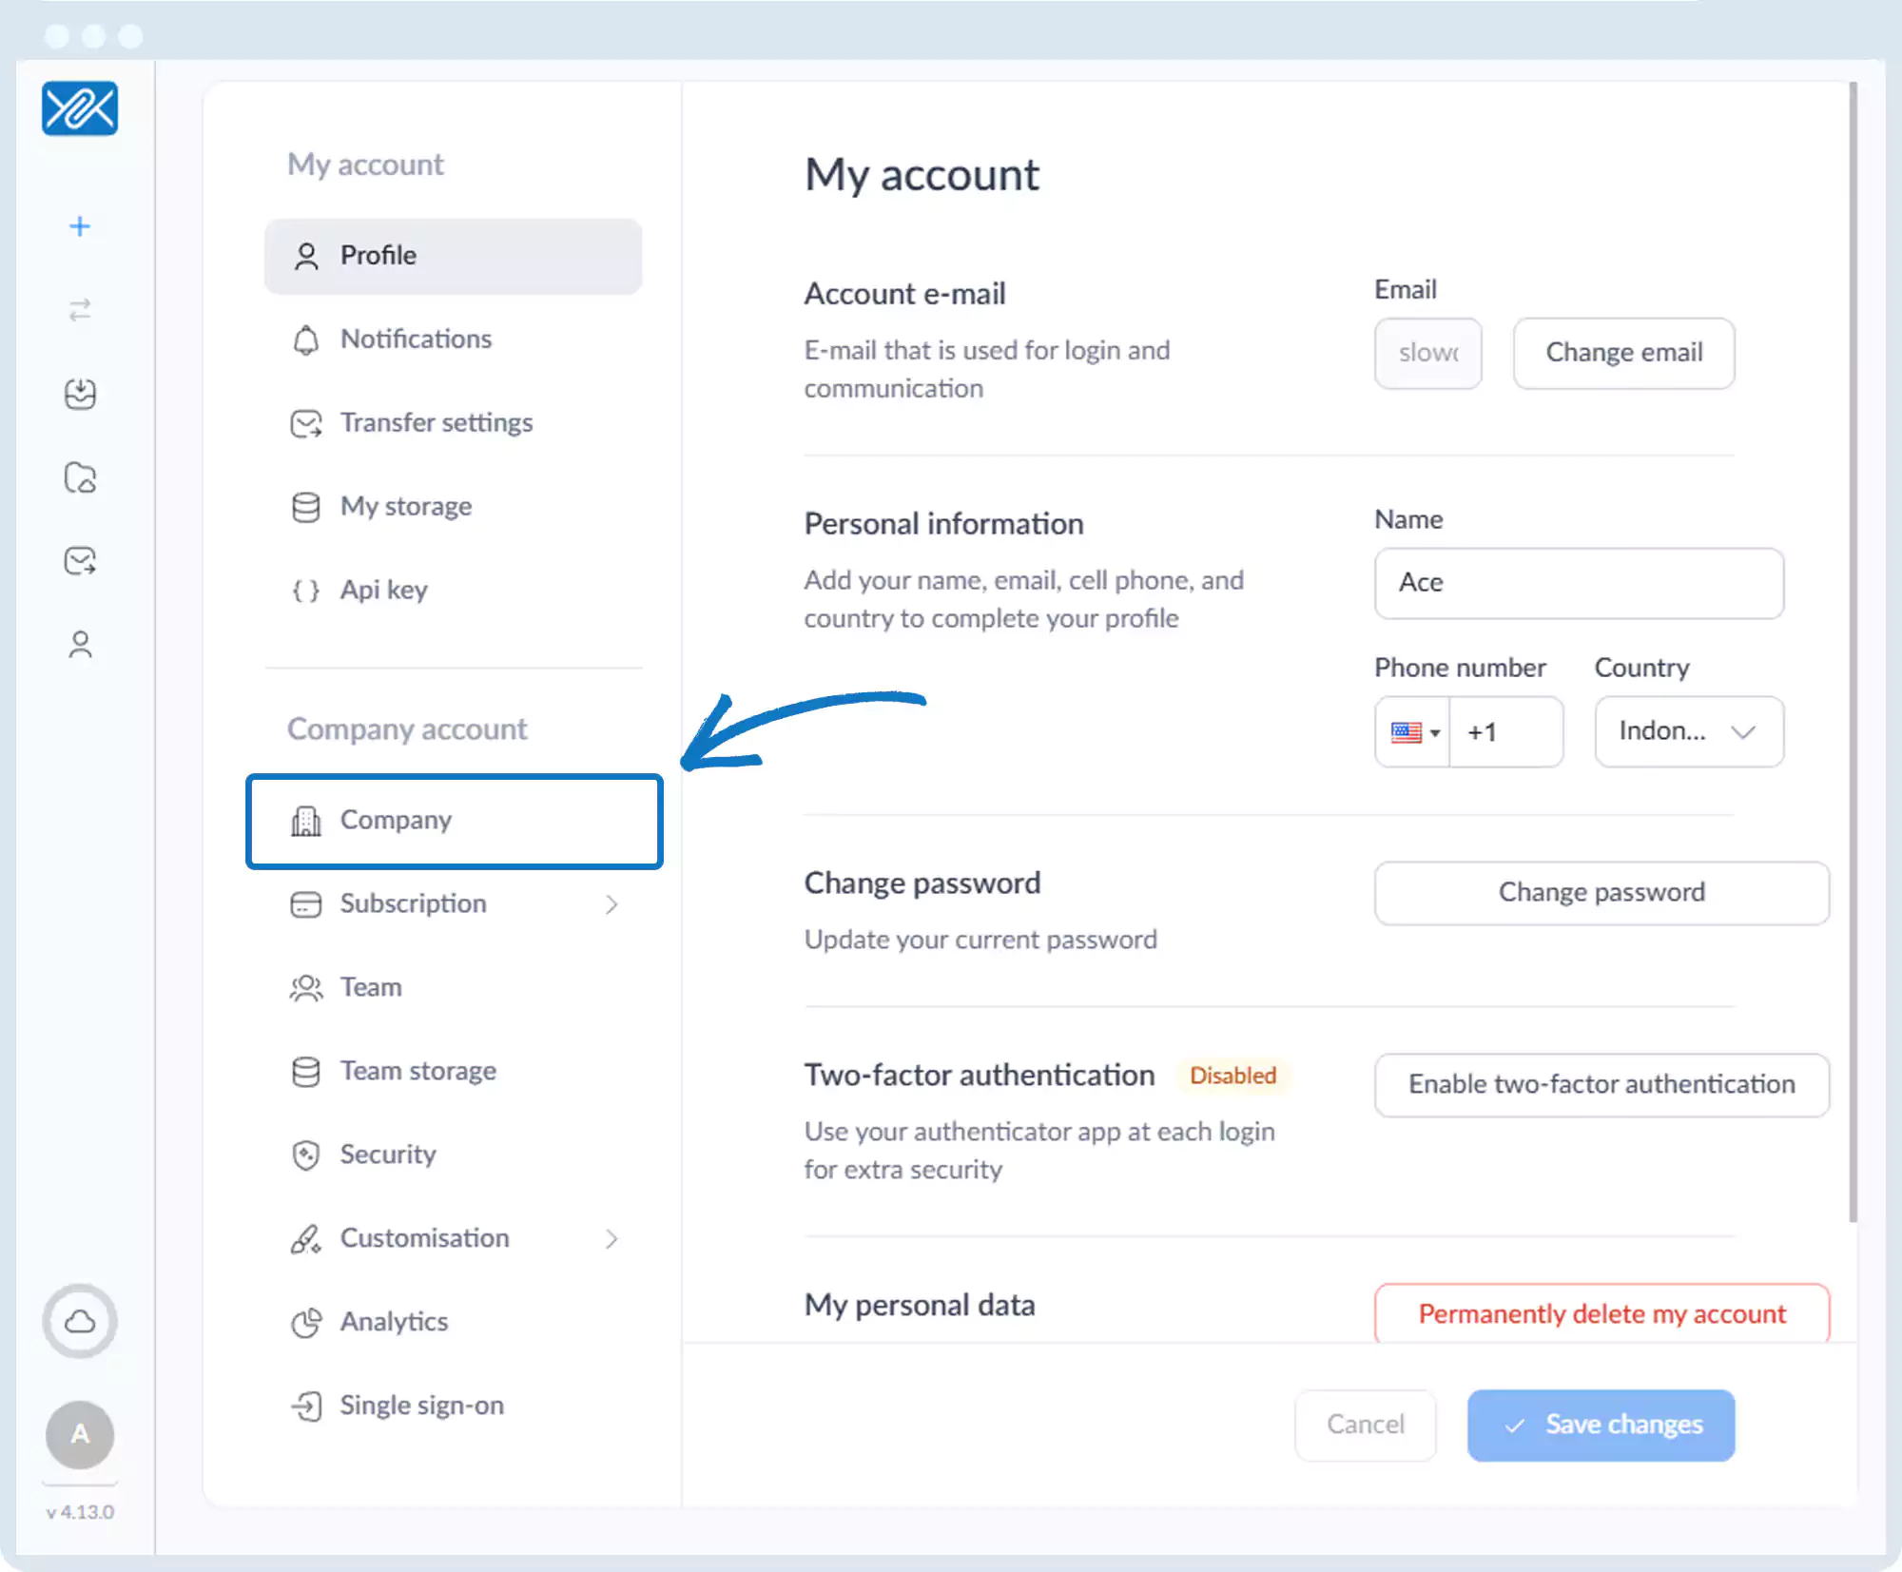This screenshot has height=1572, width=1902.
Task: Click the cloud storage circle icon
Action: (x=80, y=1321)
